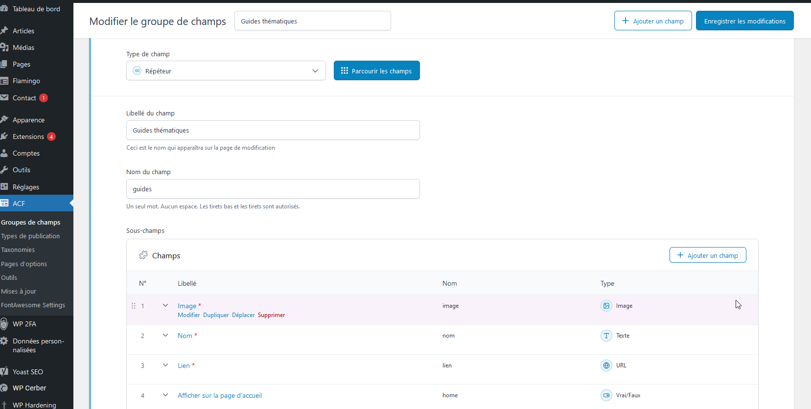Expand the Lien sub-field row
Screen dimensions: 811x409
(165, 365)
